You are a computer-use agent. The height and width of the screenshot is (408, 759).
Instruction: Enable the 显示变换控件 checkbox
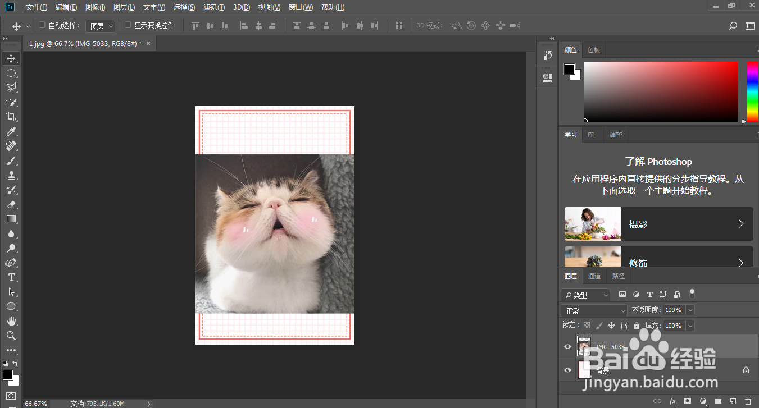coord(128,25)
